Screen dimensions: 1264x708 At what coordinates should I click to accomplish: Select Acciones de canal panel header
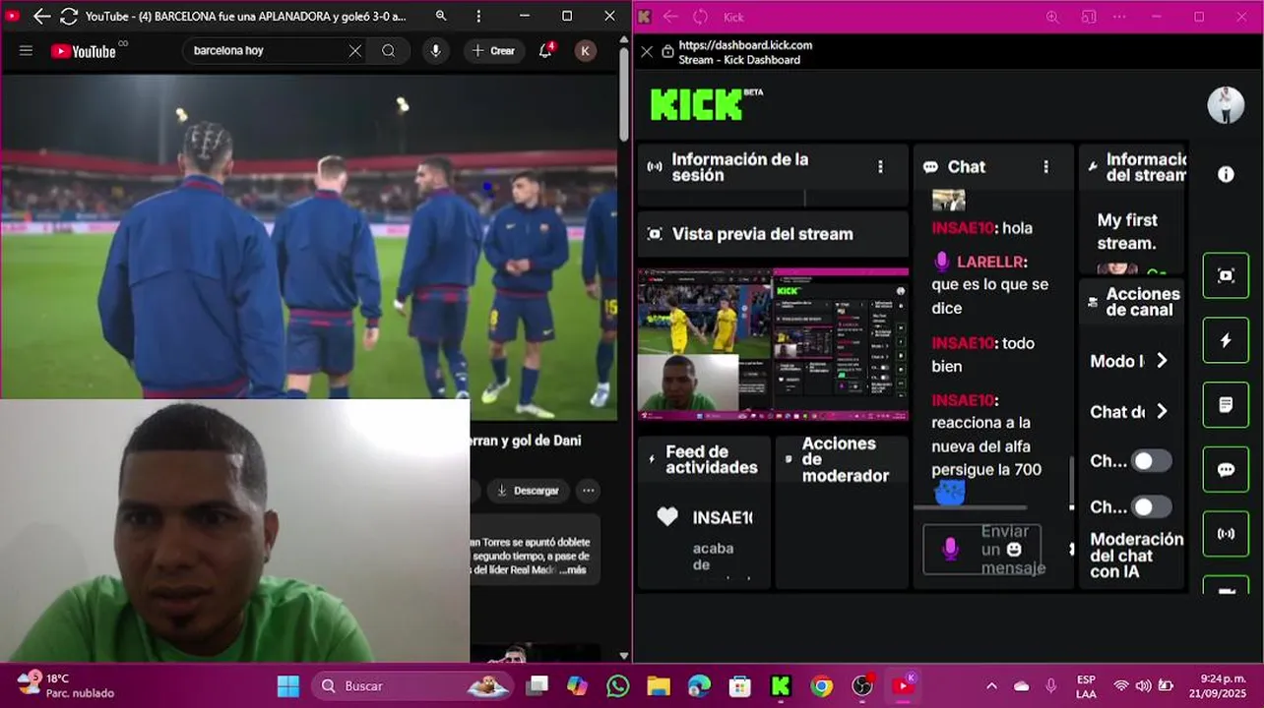pyautogui.click(x=1133, y=302)
